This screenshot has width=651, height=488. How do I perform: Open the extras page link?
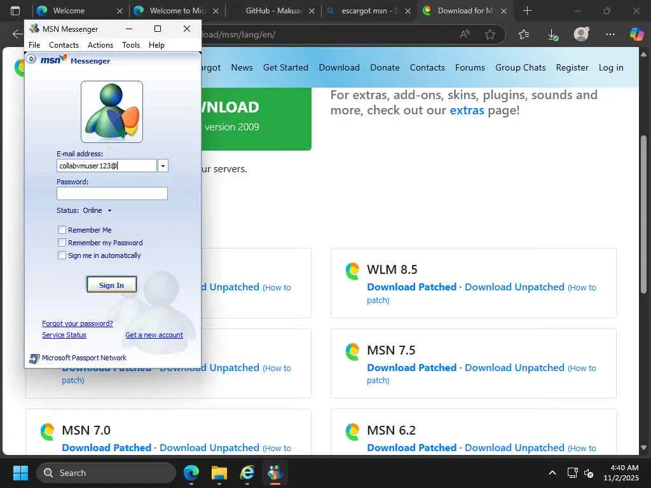(467, 111)
